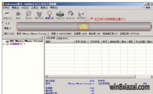
Task: Click the 备份分区 backup partition icon
Action: 71,15
